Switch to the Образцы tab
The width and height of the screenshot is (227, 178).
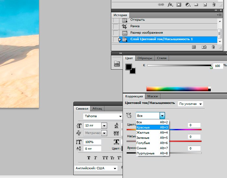coord(145,58)
